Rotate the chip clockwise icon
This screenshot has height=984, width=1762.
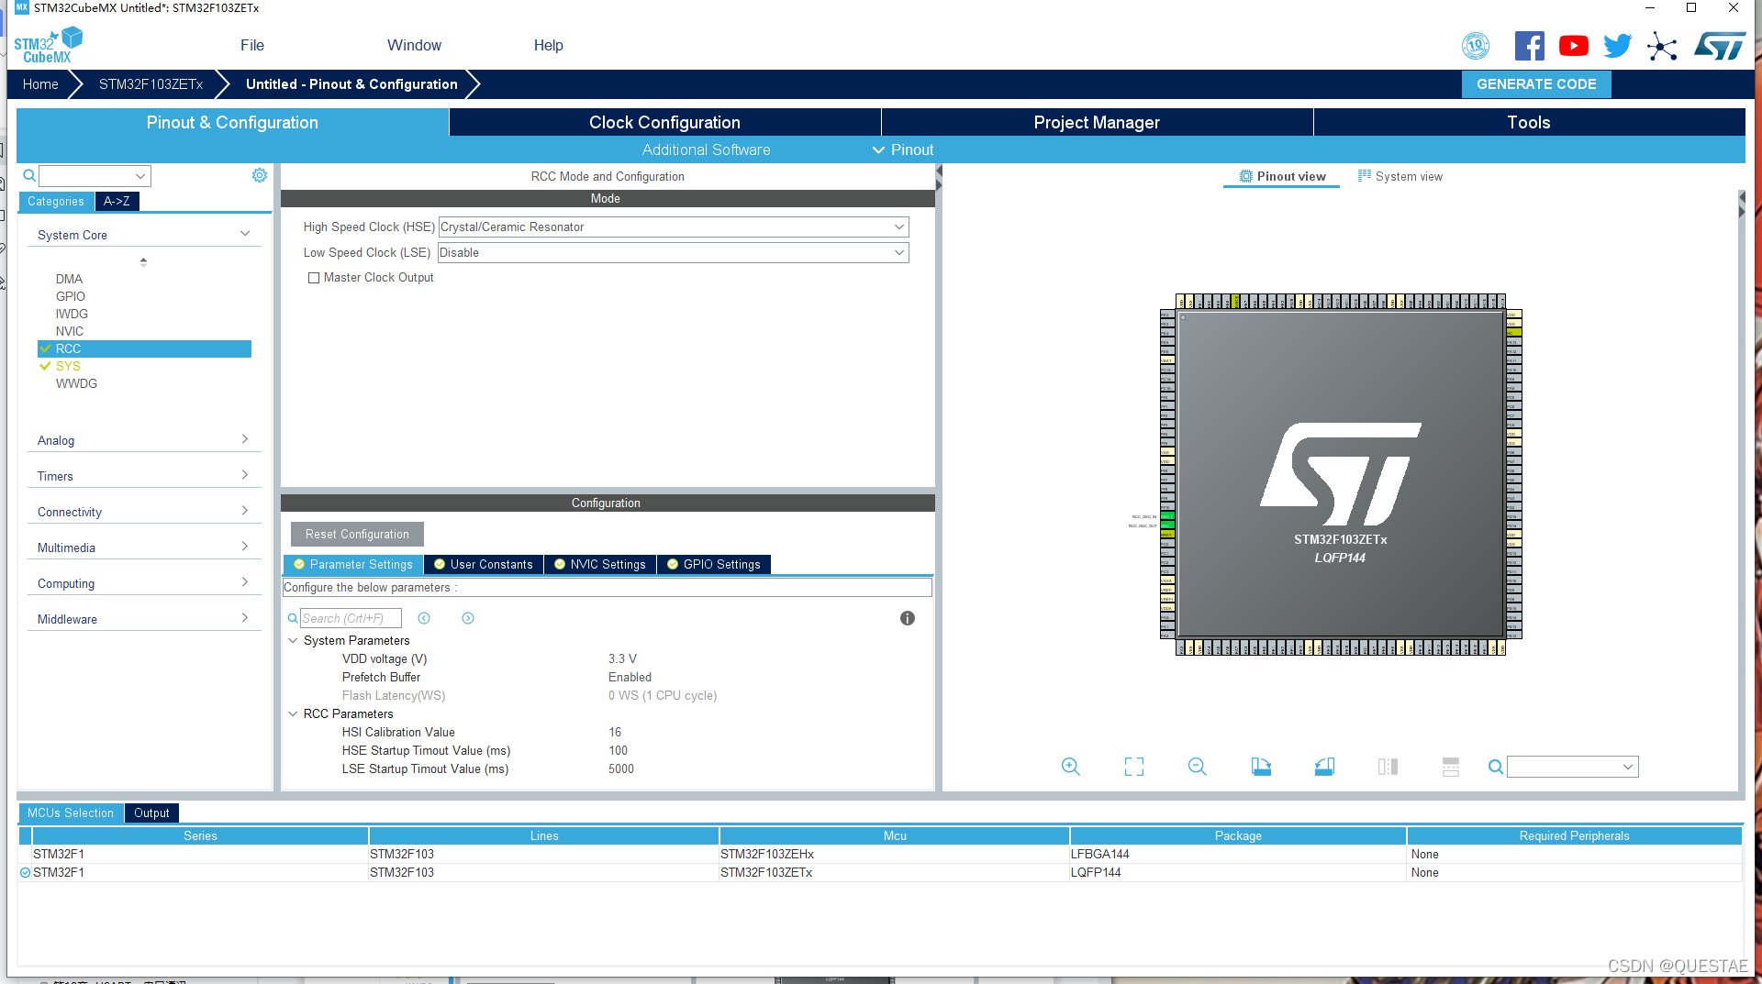(1261, 767)
